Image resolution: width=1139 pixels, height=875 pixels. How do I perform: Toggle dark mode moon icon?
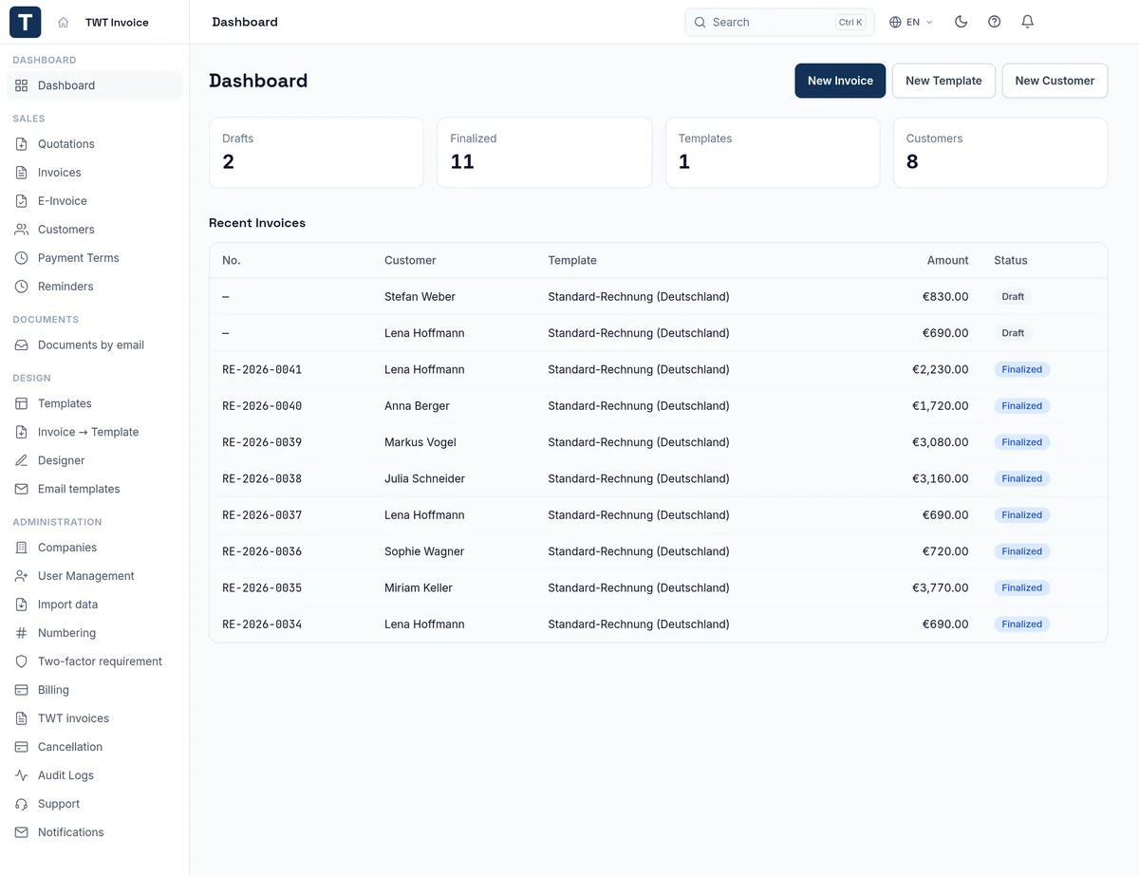tap(961, 22)
